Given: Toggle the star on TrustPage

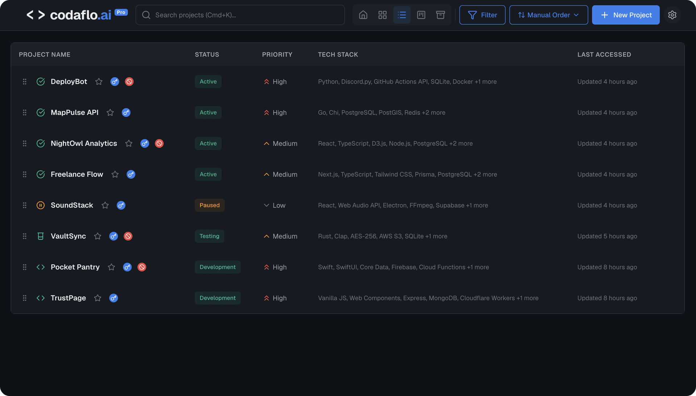Looking at the screenshot, I should [97, 298].
